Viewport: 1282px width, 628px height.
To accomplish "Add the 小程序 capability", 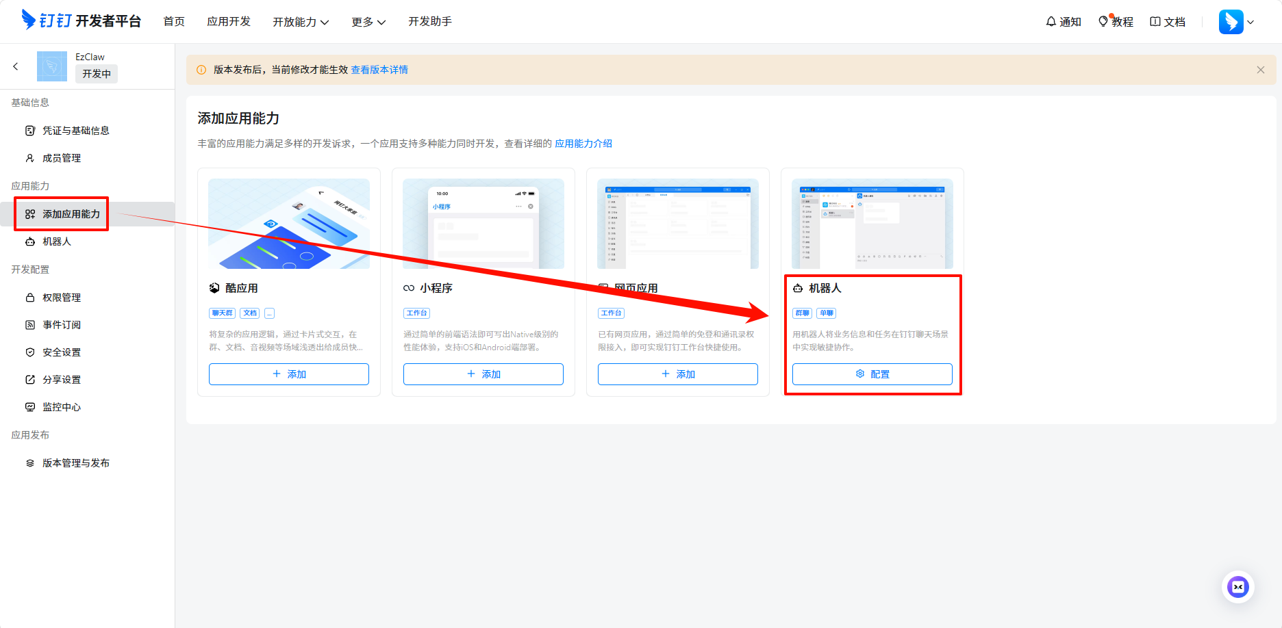I will pos(483,374).
